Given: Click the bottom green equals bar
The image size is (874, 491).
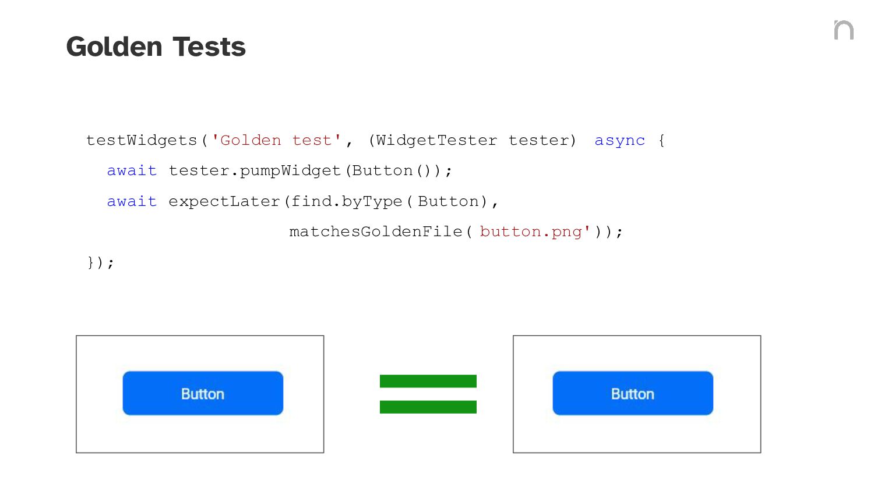Looking at the screenshot, I should 428,407.
